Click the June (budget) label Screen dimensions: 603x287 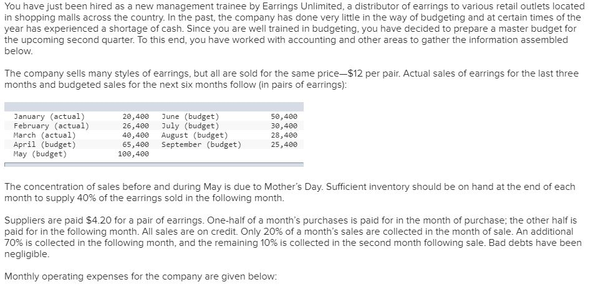point(190,116)
